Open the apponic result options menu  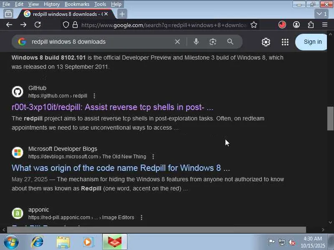coord(142,217)
